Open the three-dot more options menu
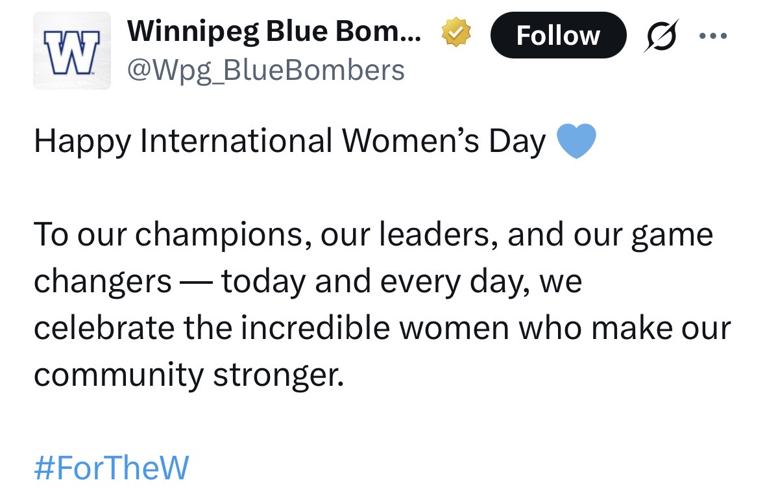 [711, 34]
